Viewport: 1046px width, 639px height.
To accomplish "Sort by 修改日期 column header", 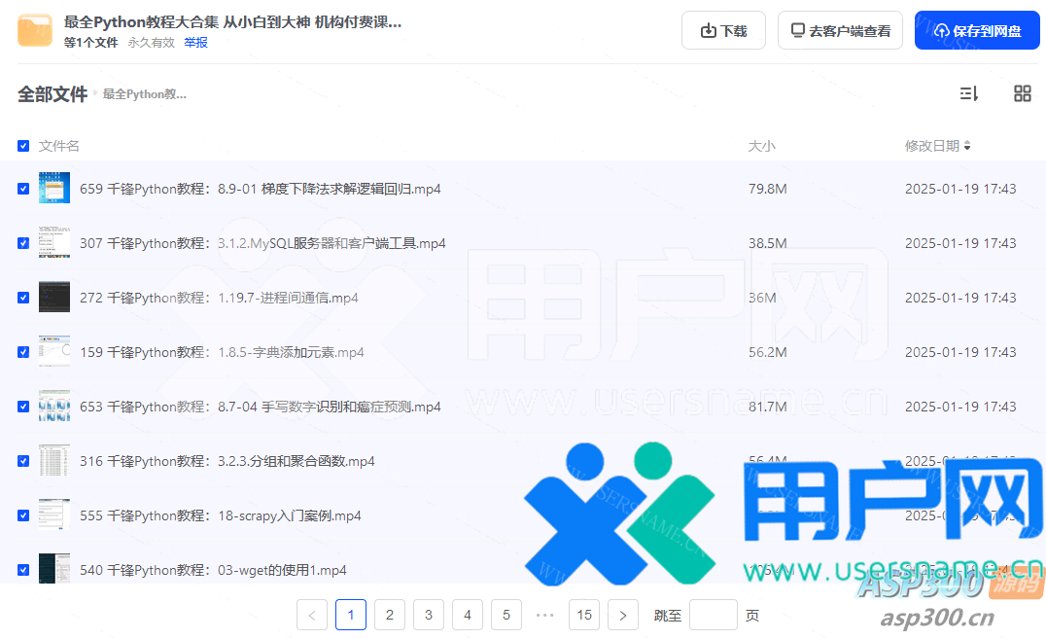I will [x=932, y=146].
